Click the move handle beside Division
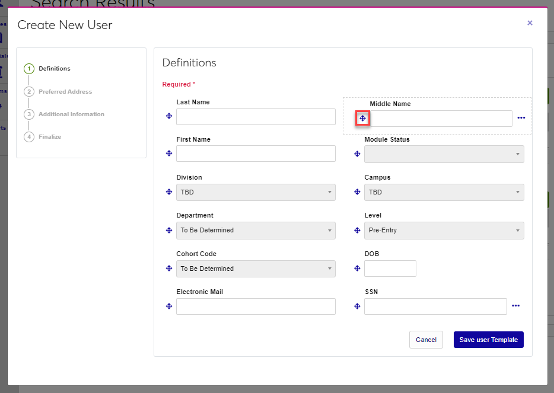This screenshot has height=393, width=554. [169, 192]
